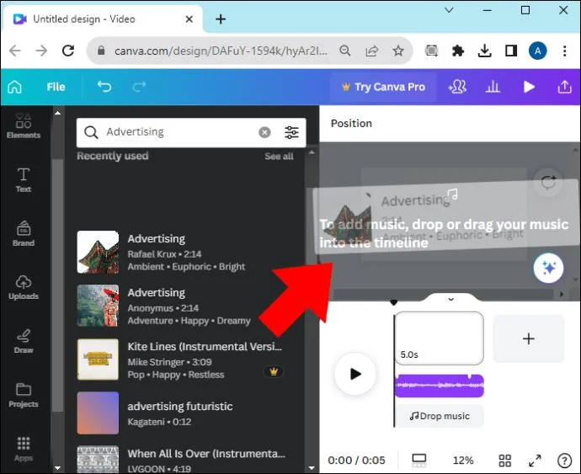Click the browser back arrow
The image size is (581, 474).
(x=15, y=51)
